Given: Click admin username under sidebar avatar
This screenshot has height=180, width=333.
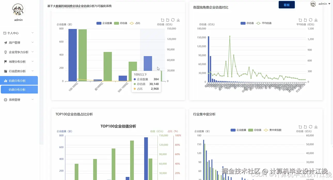Looking at the screenshot, I should [18, 20].
